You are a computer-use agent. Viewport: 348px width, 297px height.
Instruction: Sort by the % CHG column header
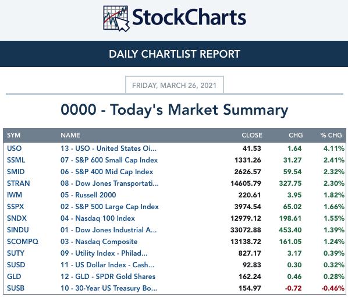click(x=331, y=135)
